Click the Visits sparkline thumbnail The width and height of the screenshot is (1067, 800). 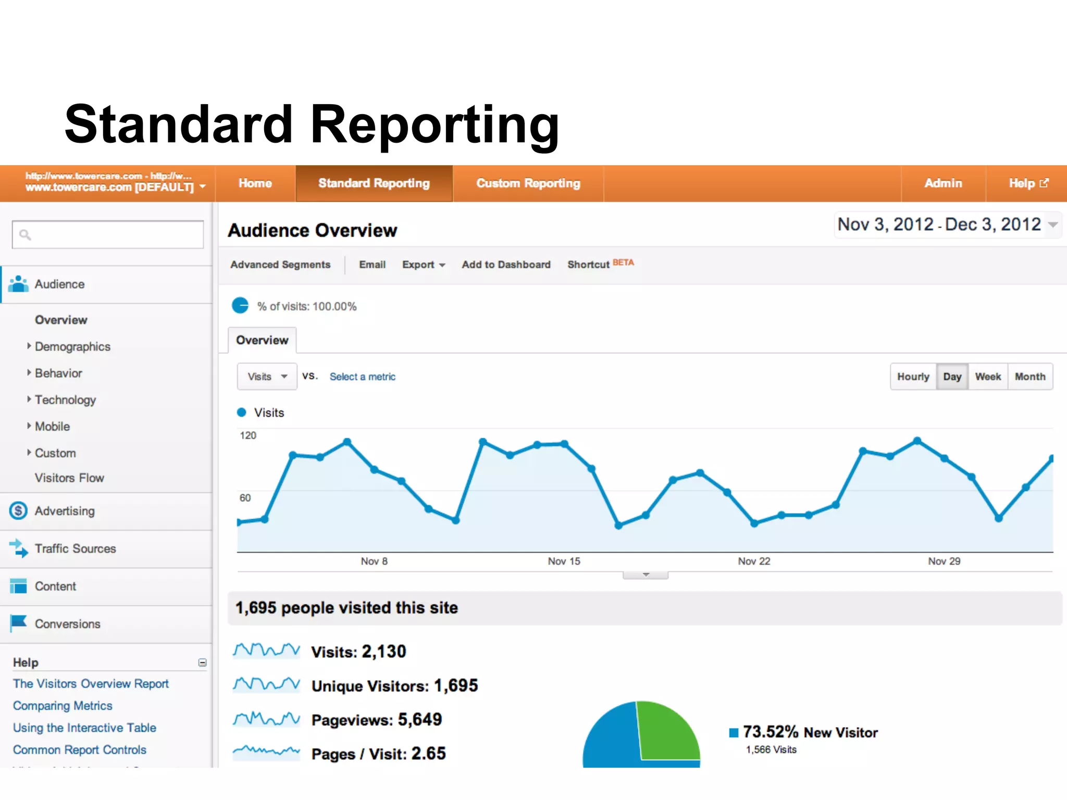click(x=266, y=651)
